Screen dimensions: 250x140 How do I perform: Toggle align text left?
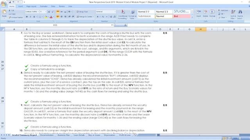pyautogui.click(x=58, y=17)
